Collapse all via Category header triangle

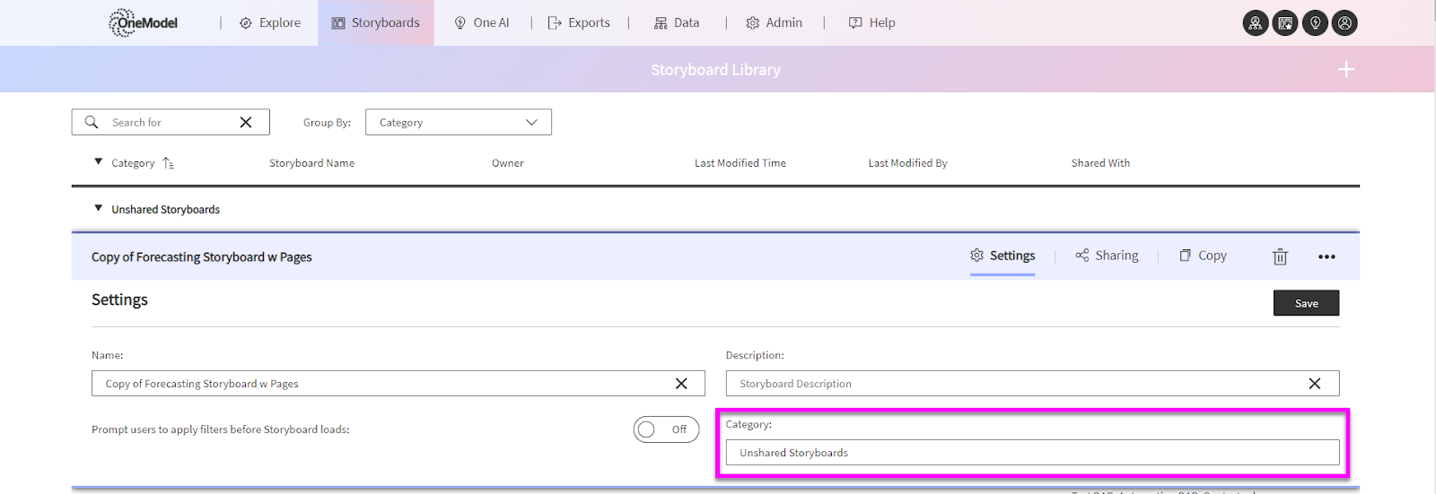99,162
